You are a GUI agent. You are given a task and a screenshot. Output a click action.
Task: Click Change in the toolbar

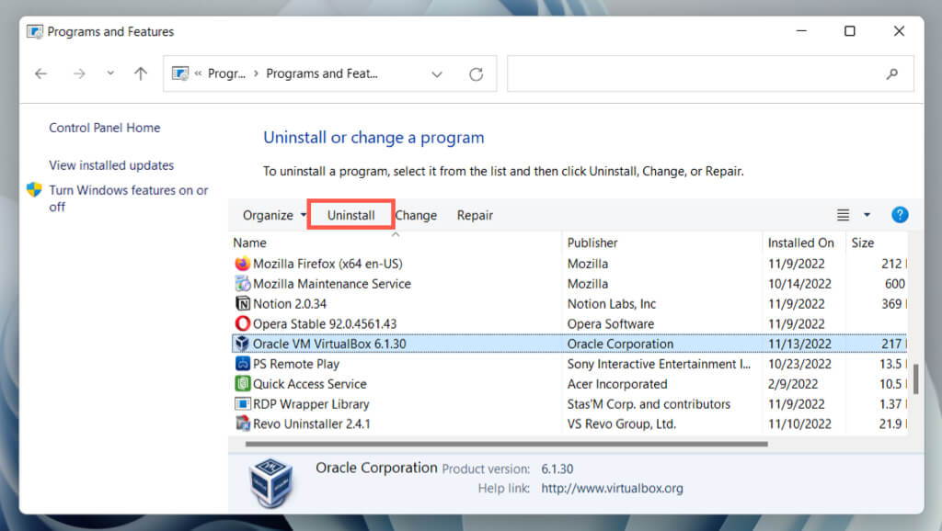[416, 215]
